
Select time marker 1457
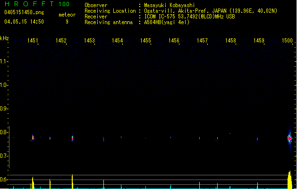point(202,41)
